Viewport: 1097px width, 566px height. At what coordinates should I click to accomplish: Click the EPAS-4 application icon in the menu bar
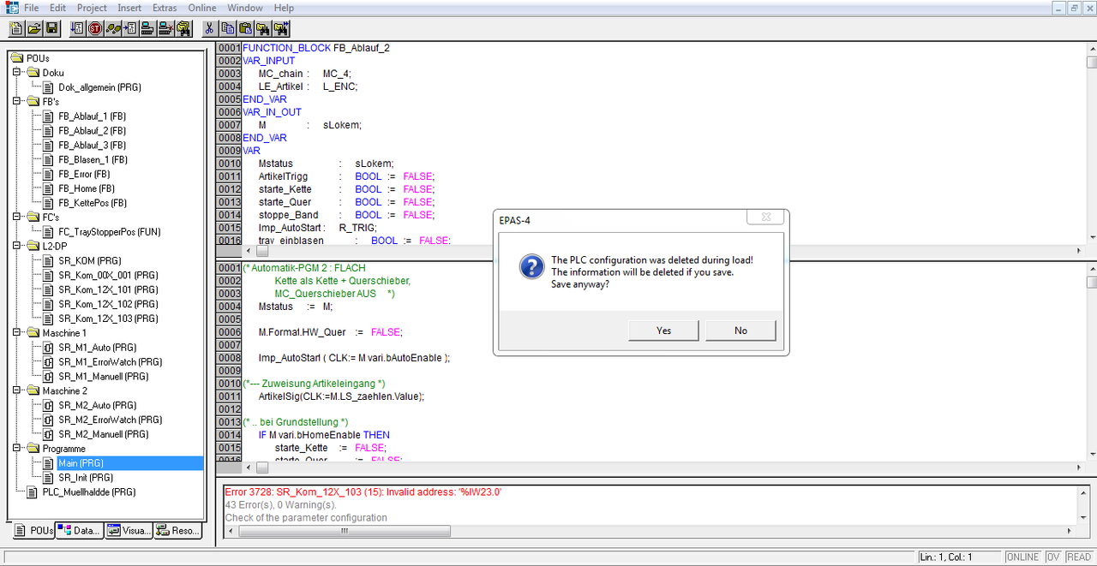coord(11,8)
